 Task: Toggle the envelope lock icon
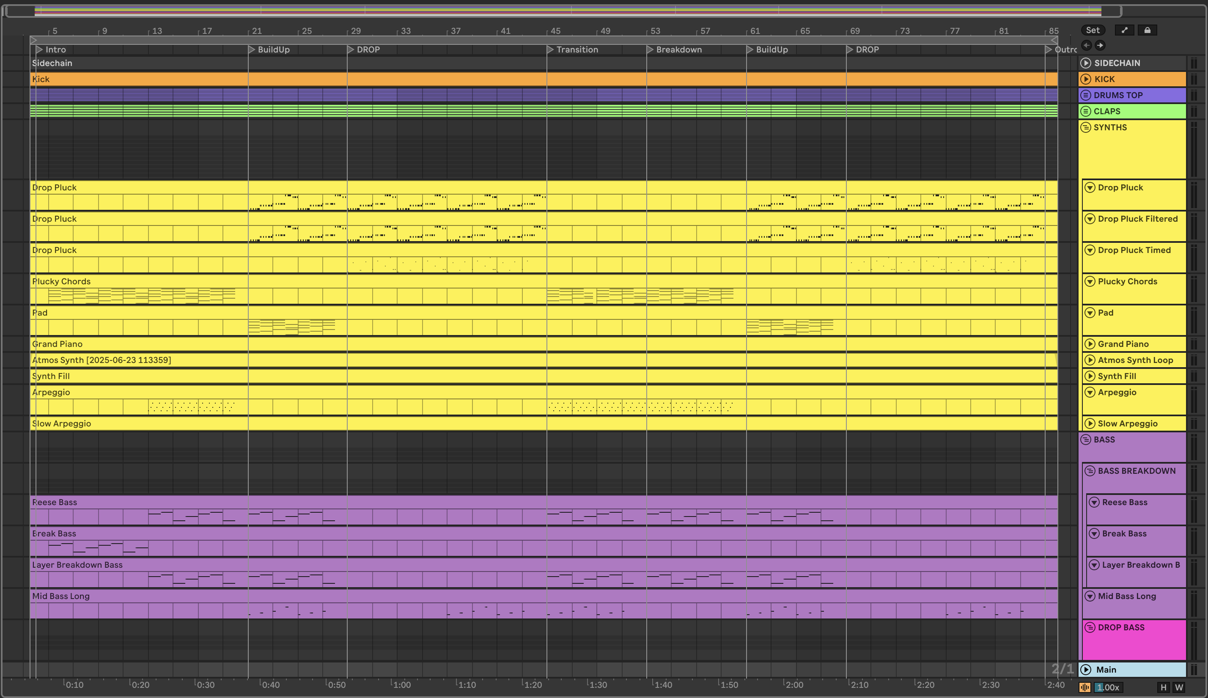(x=1147, y=30)
